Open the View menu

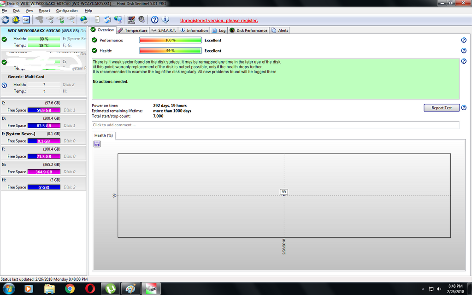click(x=29, y=11)
